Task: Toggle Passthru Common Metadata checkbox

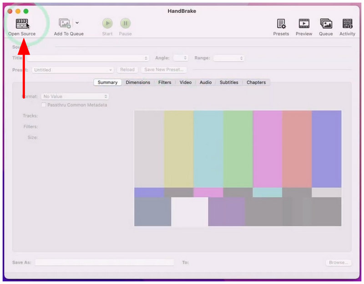Action: (43, 105)
